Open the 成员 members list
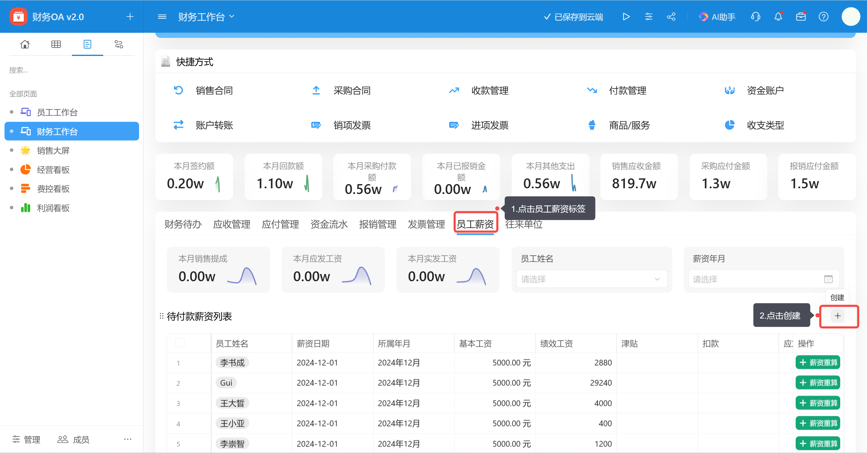 coord(73,439)
